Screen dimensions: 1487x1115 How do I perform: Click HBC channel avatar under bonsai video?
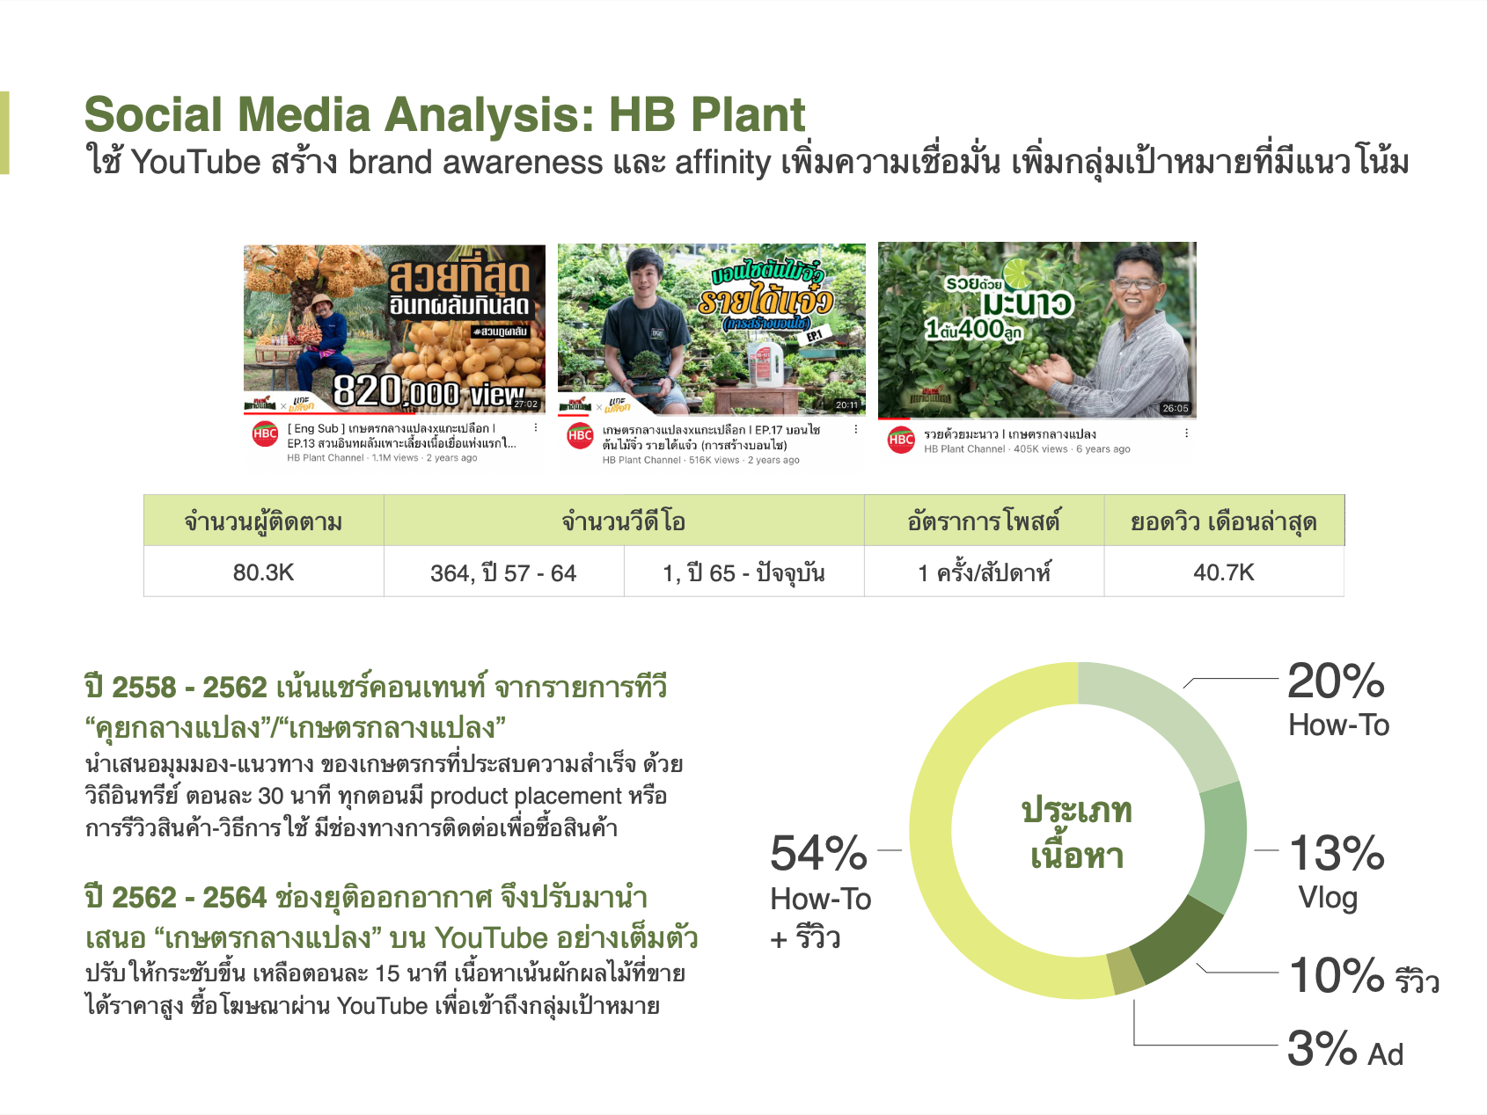(580, 435)
